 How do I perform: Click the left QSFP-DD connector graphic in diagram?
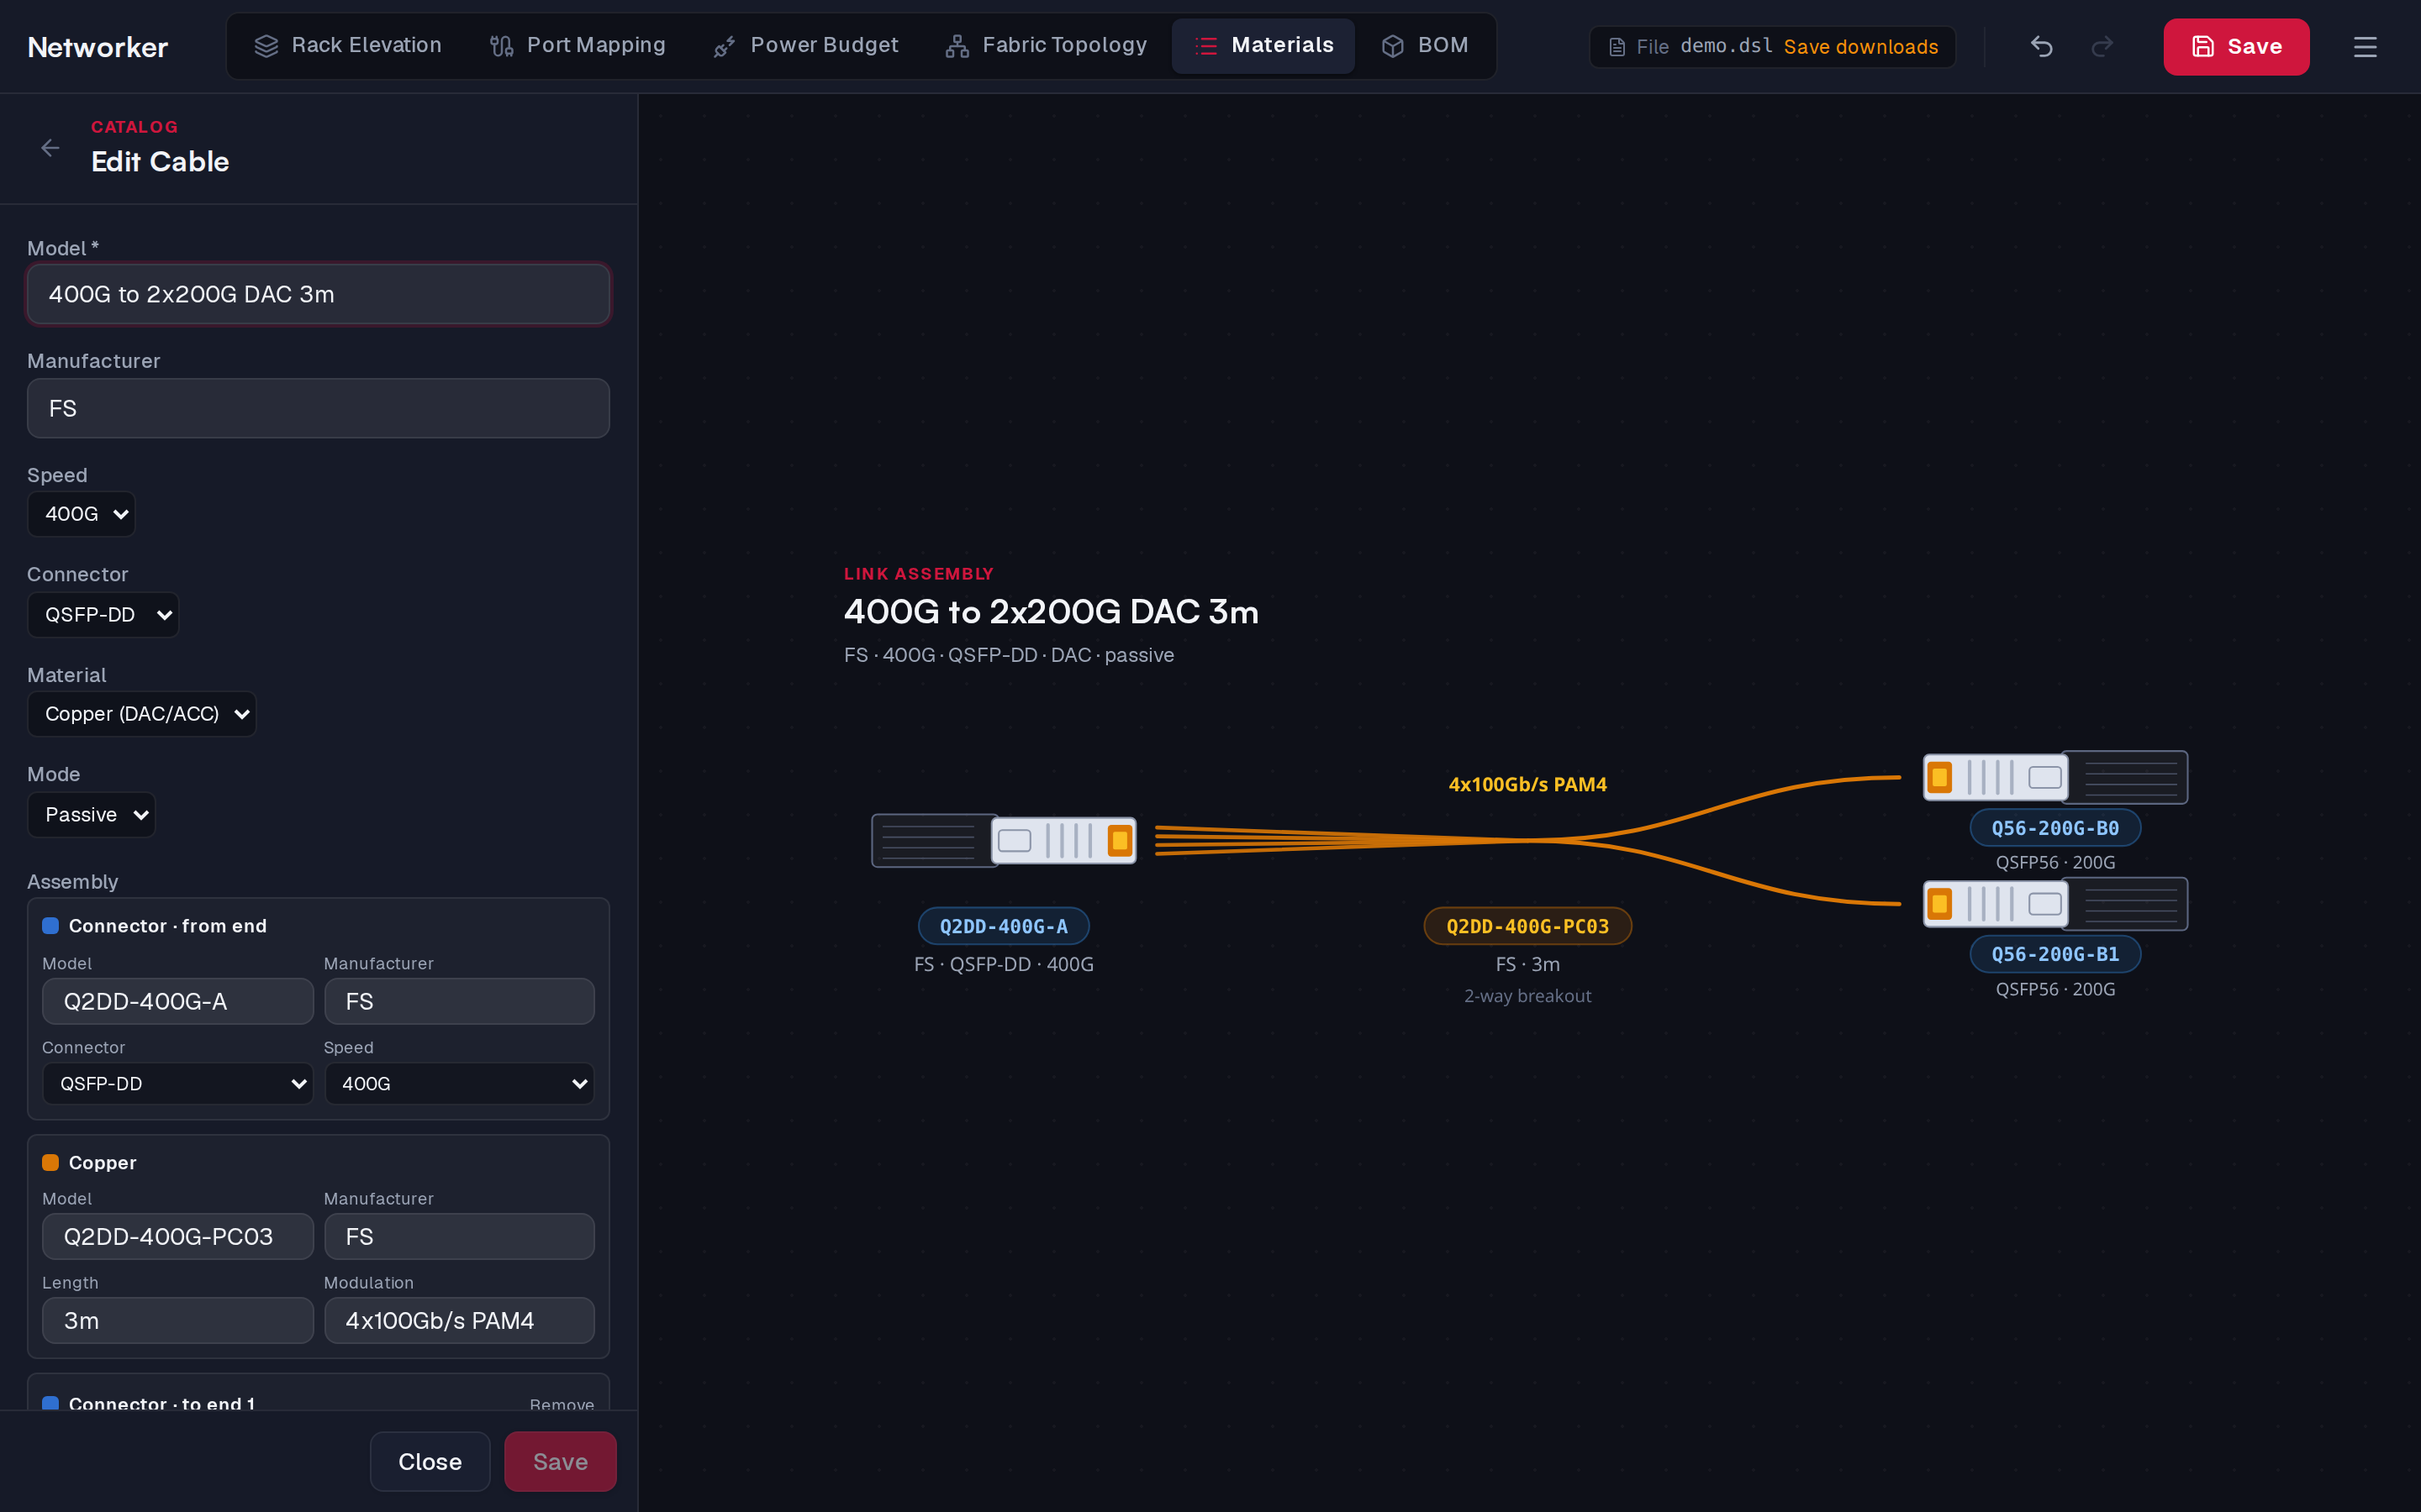(1004, 840)
